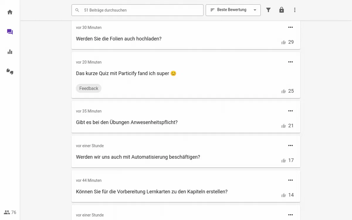
Task: Open options menu for Automatisierung question
Action: (x=290, y=145)
